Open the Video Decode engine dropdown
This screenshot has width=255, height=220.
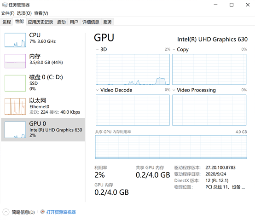click(97, 90)
